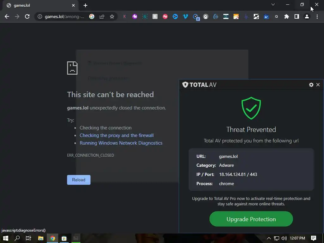This screenshot has height=243, width=324.
Task: Open the blue swirl extension
Action: 216,16
